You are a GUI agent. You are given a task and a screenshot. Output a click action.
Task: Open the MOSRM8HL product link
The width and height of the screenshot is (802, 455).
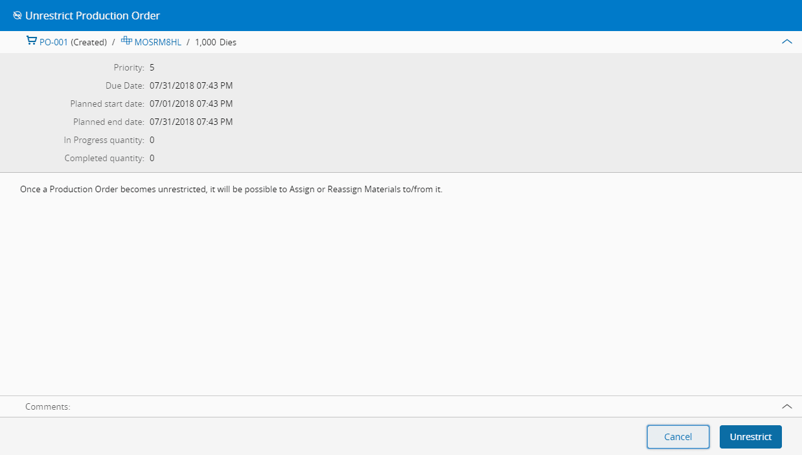(x=157, y=42)
